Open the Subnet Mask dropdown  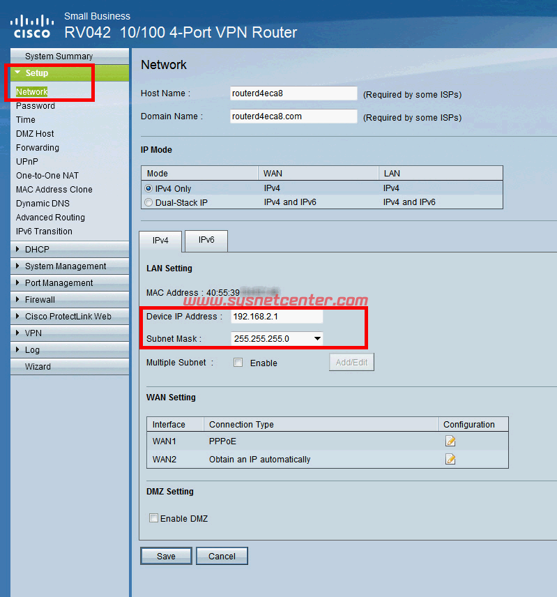(x=277, y=338)
